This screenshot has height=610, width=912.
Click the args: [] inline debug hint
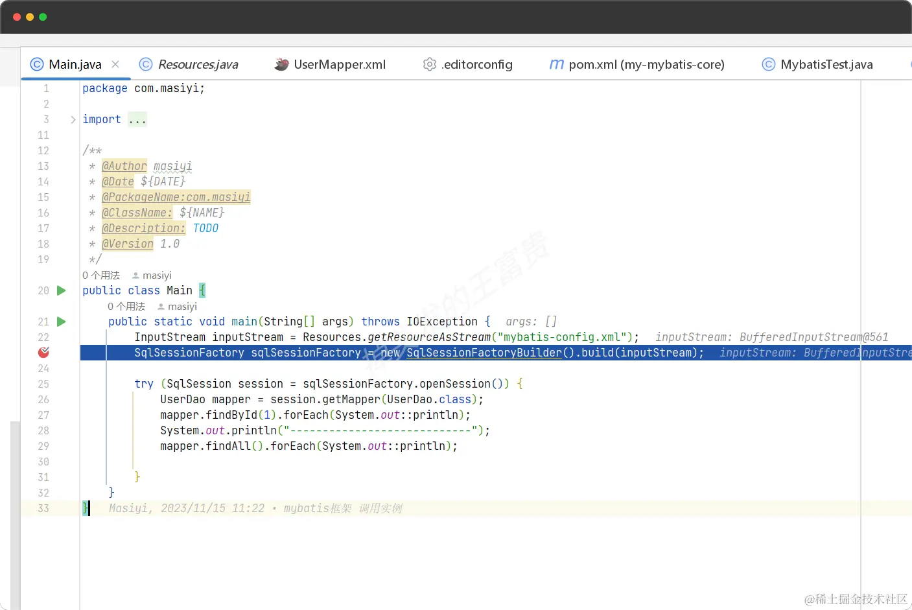coord(531,322)
